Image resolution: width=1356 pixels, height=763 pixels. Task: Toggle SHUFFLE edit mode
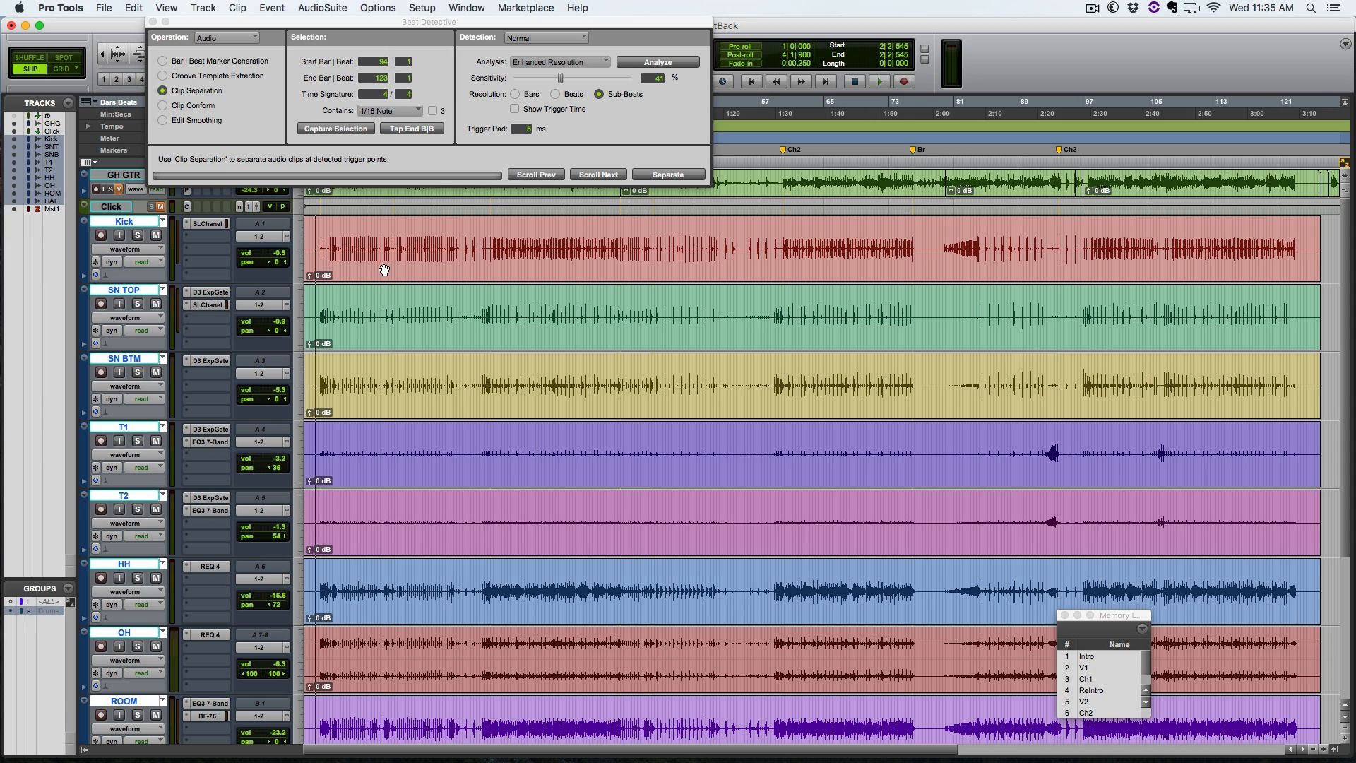tap(29, 57)
